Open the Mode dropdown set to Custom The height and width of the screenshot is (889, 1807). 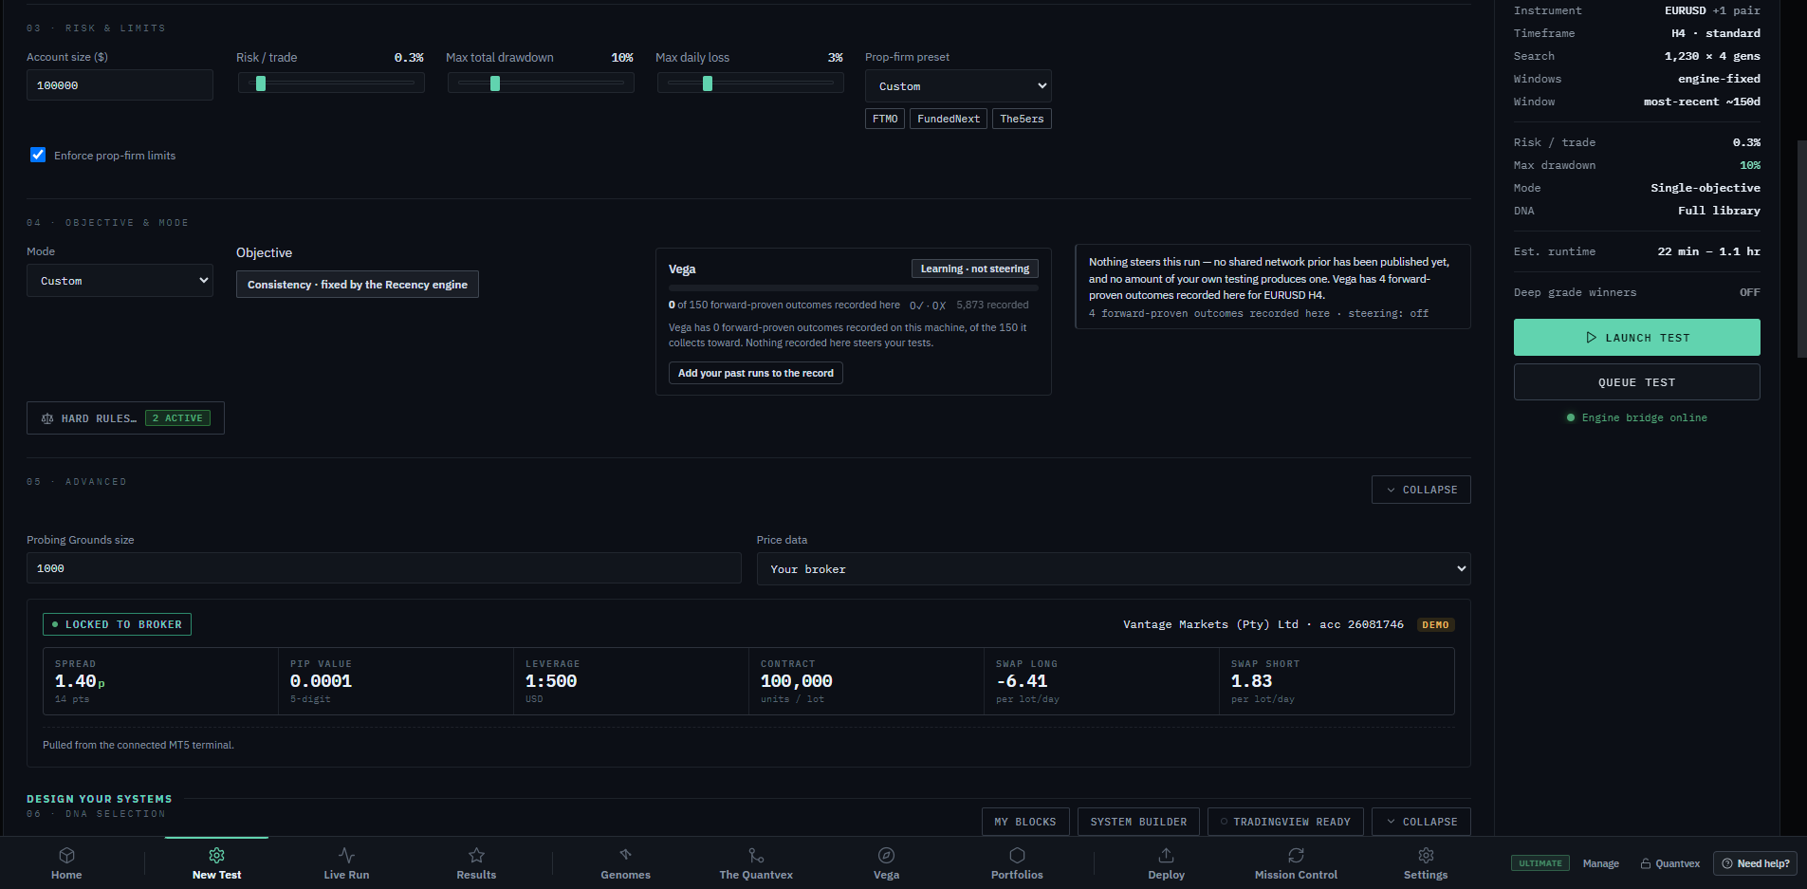pyautogui.click(x=120, y=281)
